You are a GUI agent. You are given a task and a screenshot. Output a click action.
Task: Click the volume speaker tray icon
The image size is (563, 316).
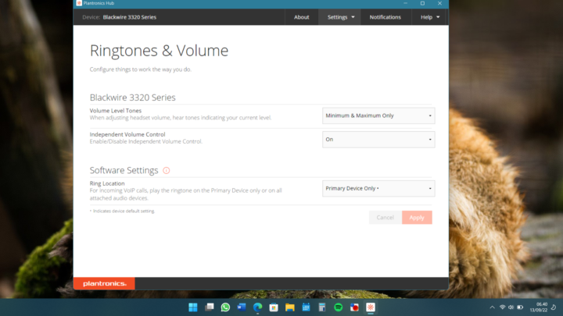pos(511,307)
